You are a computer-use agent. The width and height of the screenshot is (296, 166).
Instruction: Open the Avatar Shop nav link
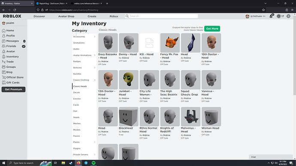[x=66, y=16]
